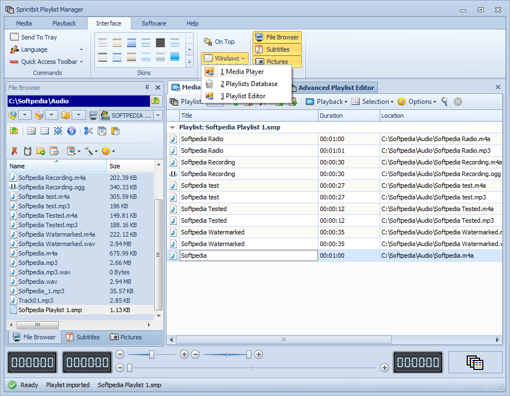Open the hammer tools dropdown arrow

(x=96, y=151)
